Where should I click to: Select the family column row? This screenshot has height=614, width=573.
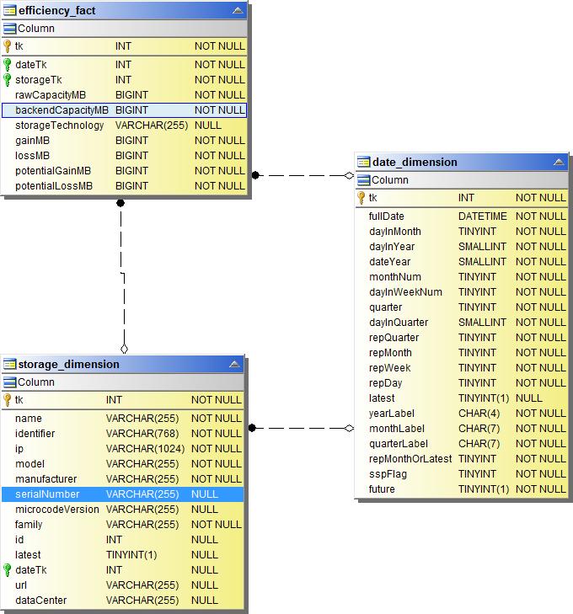[122, 525]
